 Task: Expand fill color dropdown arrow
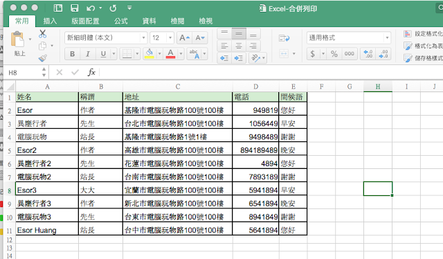click(159, 54)
